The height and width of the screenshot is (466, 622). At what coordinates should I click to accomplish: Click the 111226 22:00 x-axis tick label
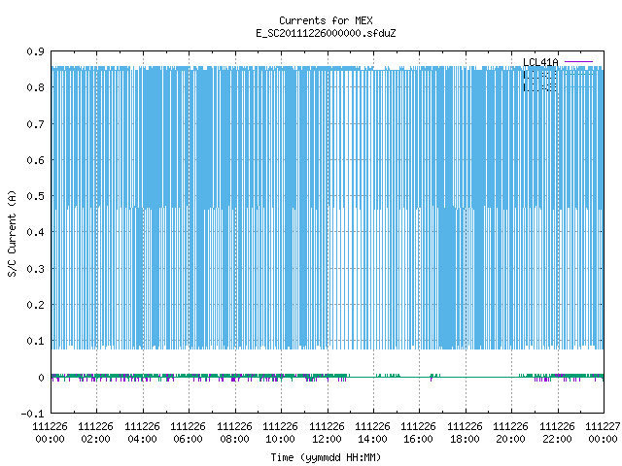tap(557, 432)
